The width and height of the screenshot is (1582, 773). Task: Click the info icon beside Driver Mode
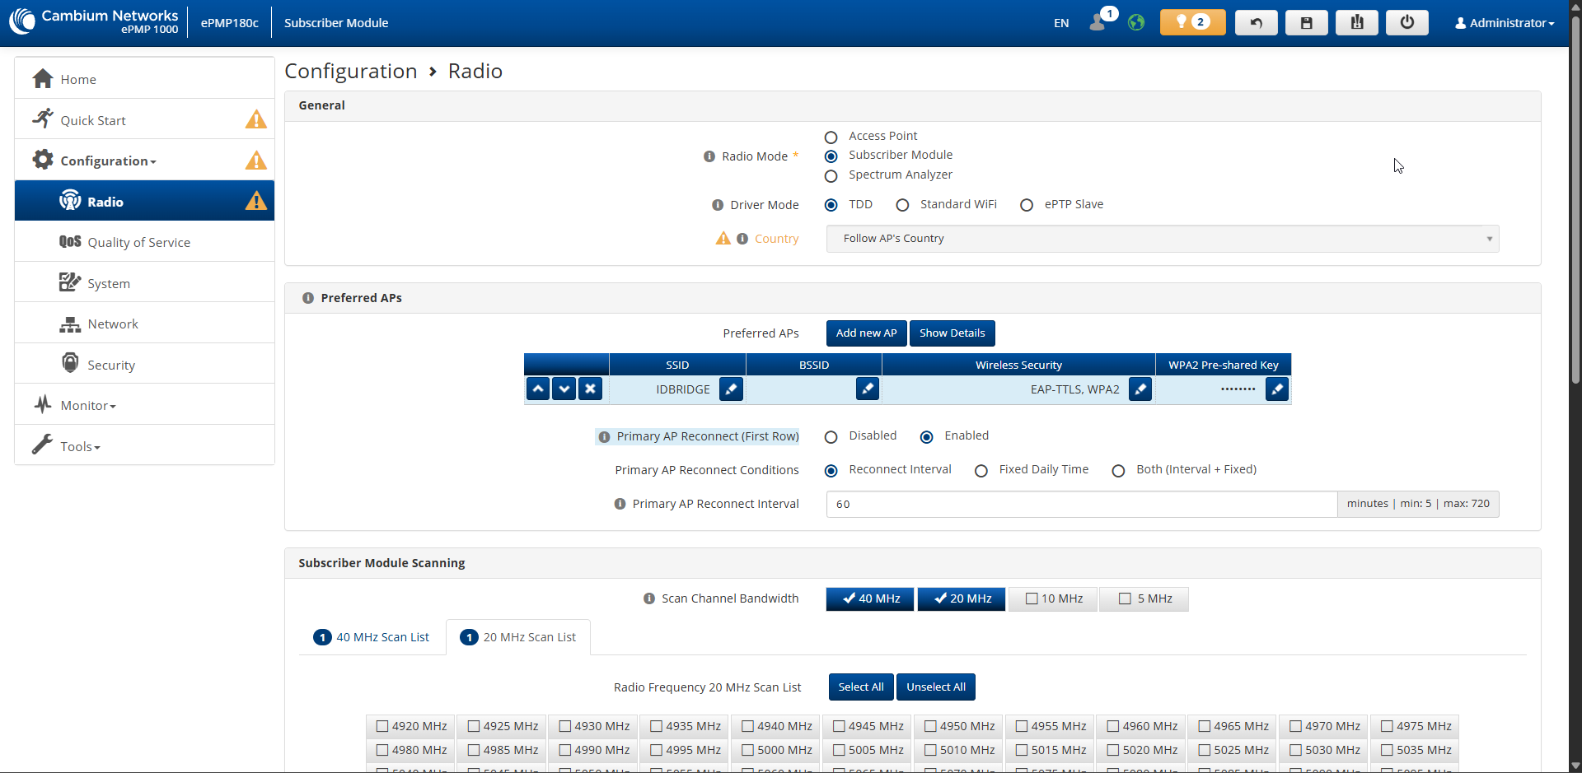pyautogui.click(x=718, y=205)
